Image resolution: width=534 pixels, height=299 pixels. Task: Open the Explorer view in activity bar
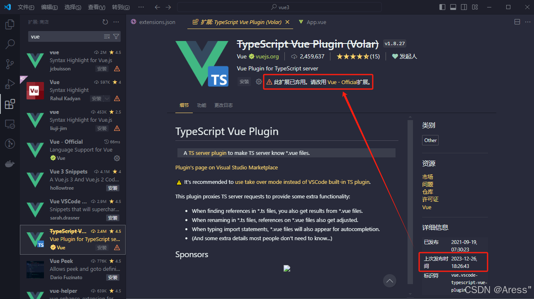point(10,24)
